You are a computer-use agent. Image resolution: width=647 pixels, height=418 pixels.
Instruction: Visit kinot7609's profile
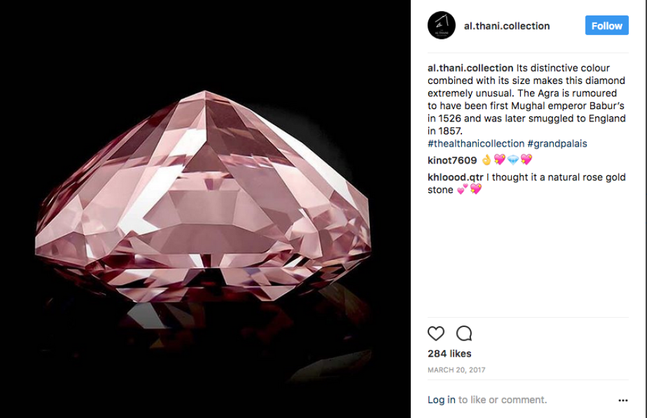click(x=452, y=160)
